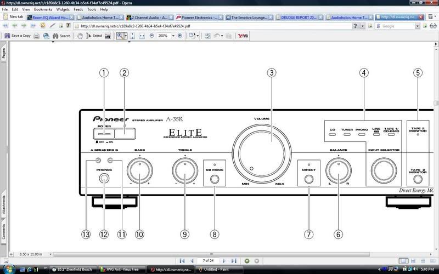
Task: Click the Save a Copy button
Action: pos(18,36)
